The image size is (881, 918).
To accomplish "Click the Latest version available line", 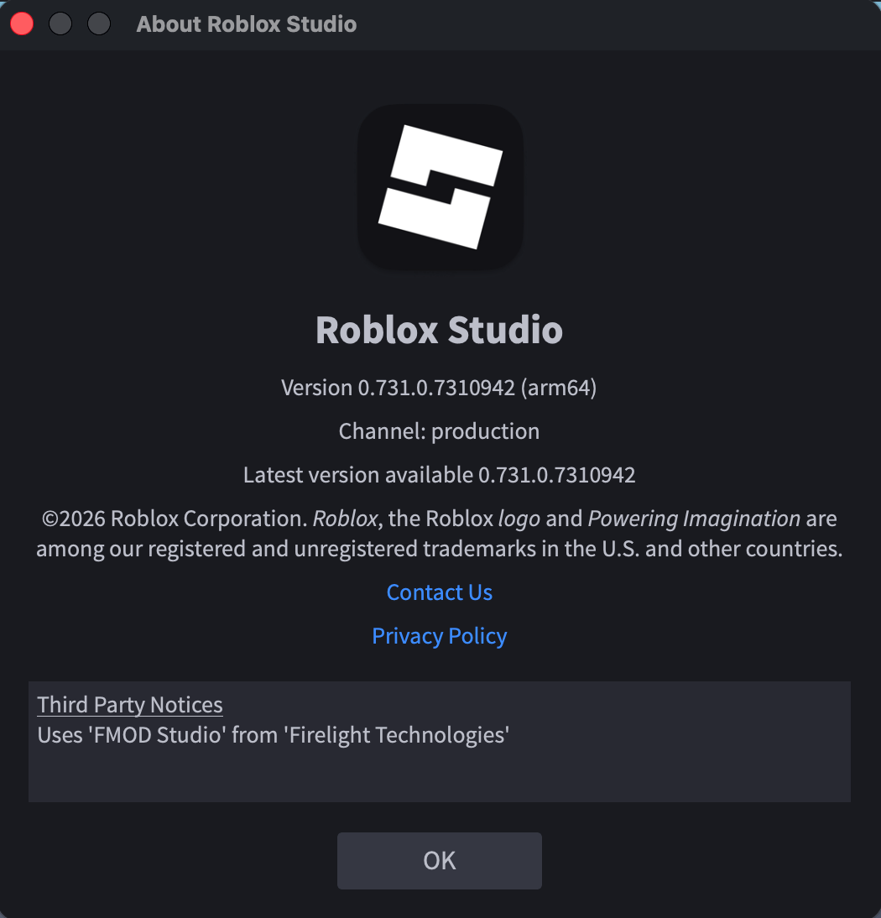I will [x=439, y=475].
